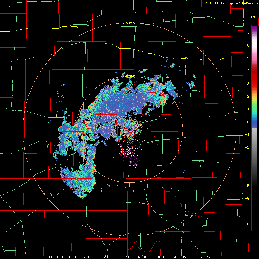Click the color scale value -4
Viewport: 259px width, 259px height.
pyautogui.click(x=247, y=173)
